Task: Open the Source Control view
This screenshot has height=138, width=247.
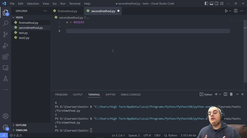Action: pyautogui.click(x=5, y=34)
